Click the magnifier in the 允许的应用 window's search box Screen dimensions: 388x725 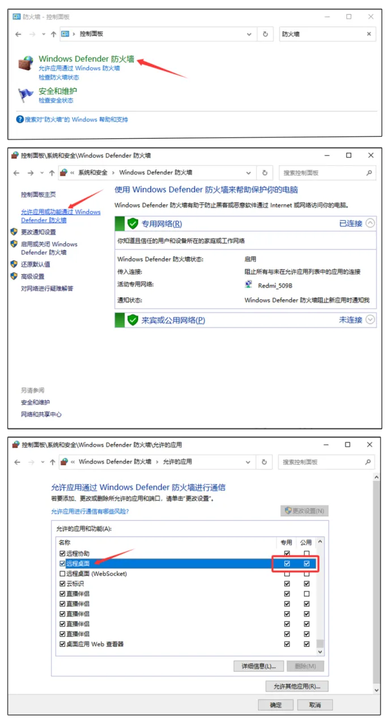[x=369, y=462]
